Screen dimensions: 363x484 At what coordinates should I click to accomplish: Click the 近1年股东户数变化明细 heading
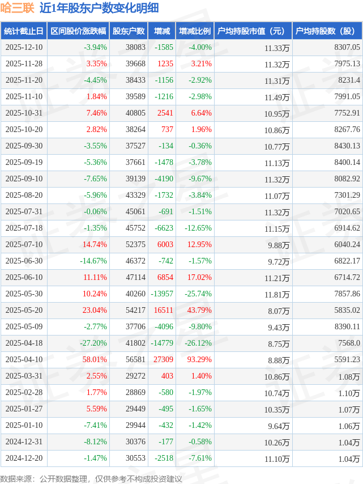pyautogui.click(x=99, y=8)
